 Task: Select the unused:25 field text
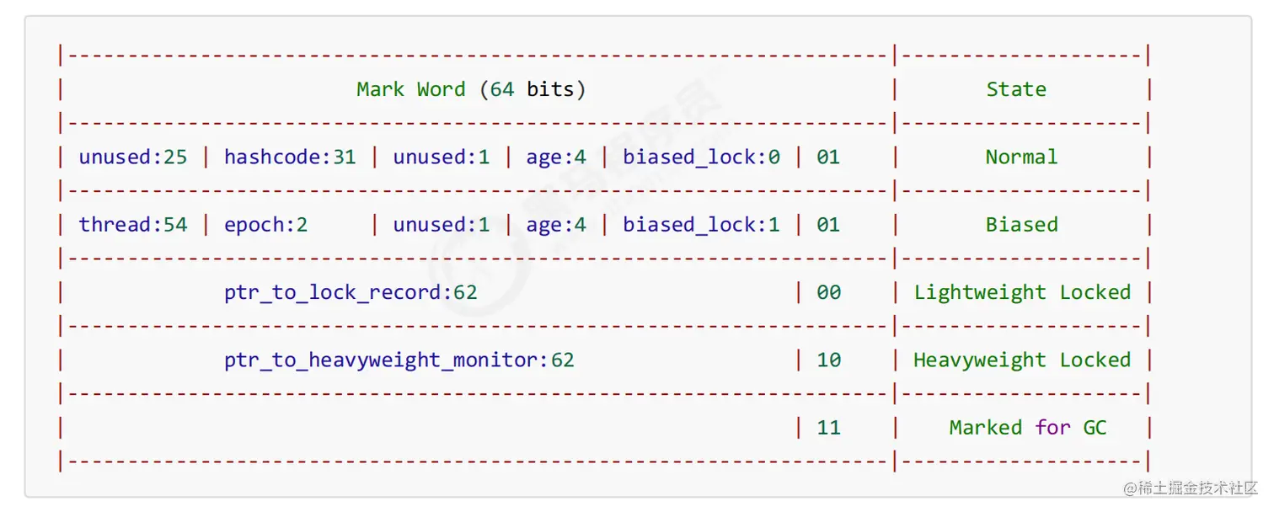pos(133,157)
